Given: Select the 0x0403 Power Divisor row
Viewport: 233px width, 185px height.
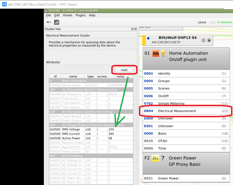Looking at the screenshot, I should pos(91,121).
